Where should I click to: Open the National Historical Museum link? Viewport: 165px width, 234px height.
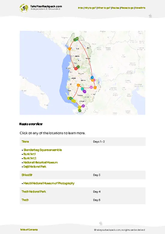coord(40,162)
